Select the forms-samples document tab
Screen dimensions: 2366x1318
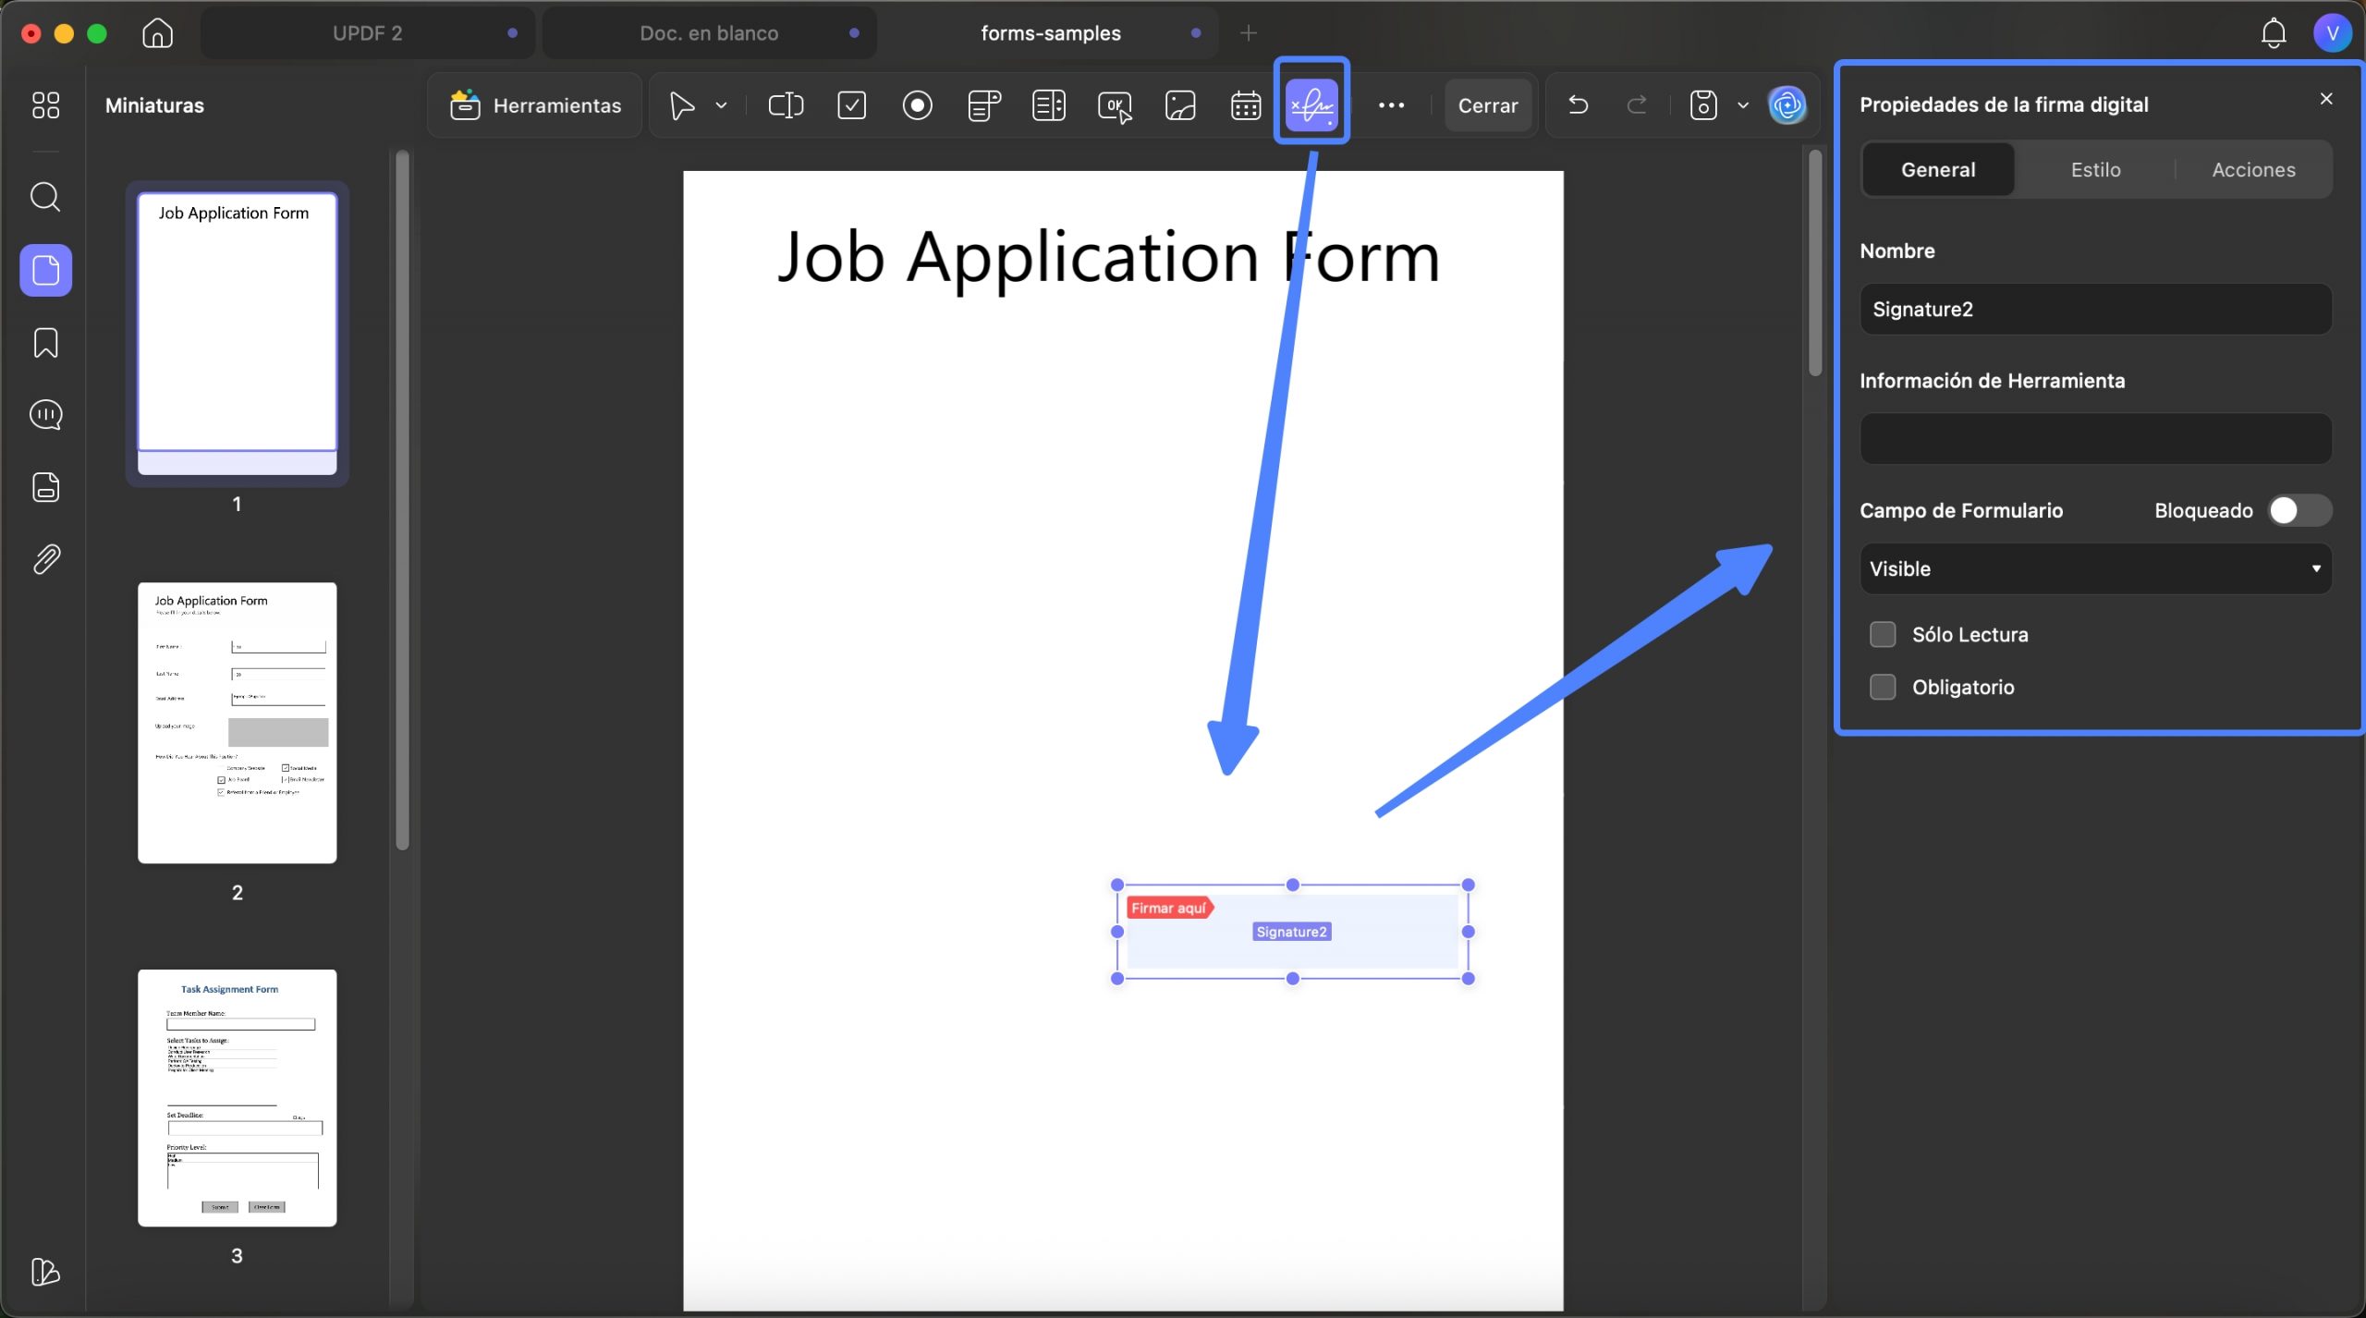click(x=1050, y=33)
